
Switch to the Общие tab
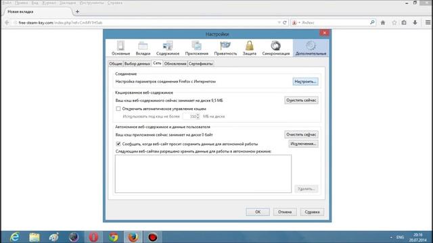pos(116,63)
